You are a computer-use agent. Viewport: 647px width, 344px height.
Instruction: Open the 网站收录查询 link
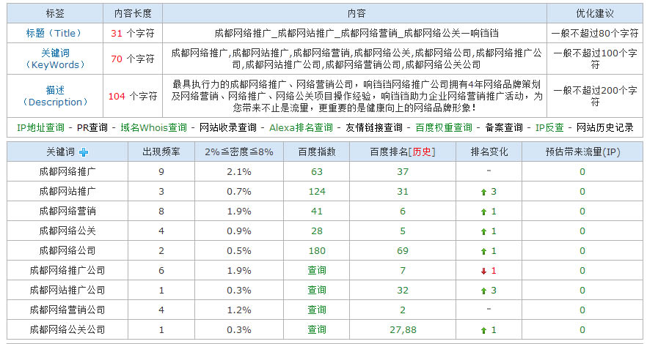pos(227,127)
